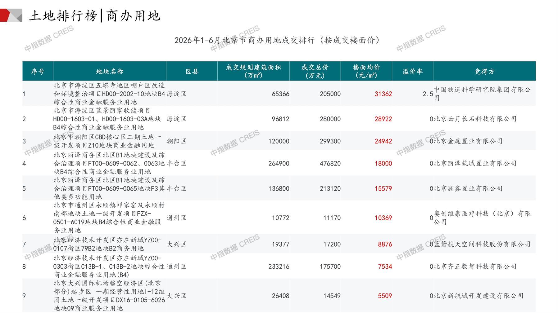Viewport: 558px width, 313px height.
Task: Click building area value 136800
Action: (279, 189)
